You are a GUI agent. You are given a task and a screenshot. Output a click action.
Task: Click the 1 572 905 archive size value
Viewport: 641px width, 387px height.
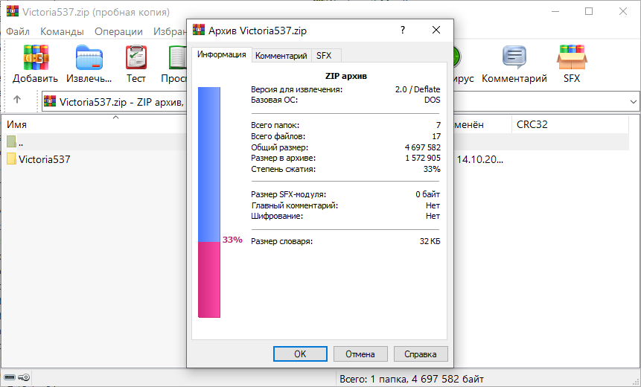[x=423, y=158]
